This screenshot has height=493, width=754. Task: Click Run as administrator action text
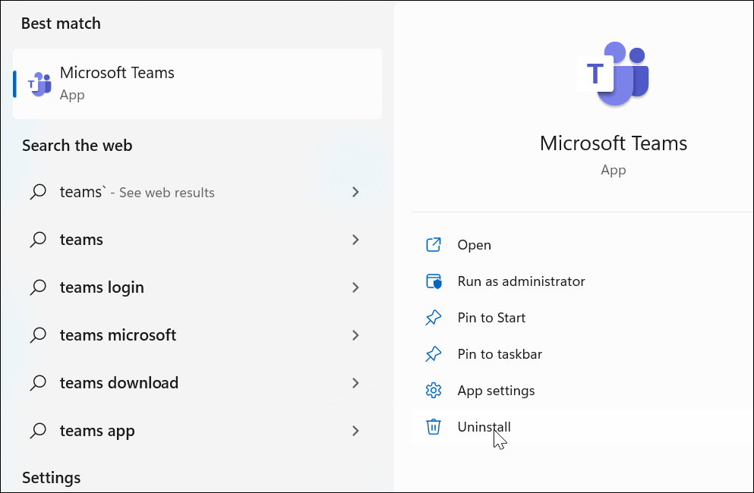click(521, 281)
